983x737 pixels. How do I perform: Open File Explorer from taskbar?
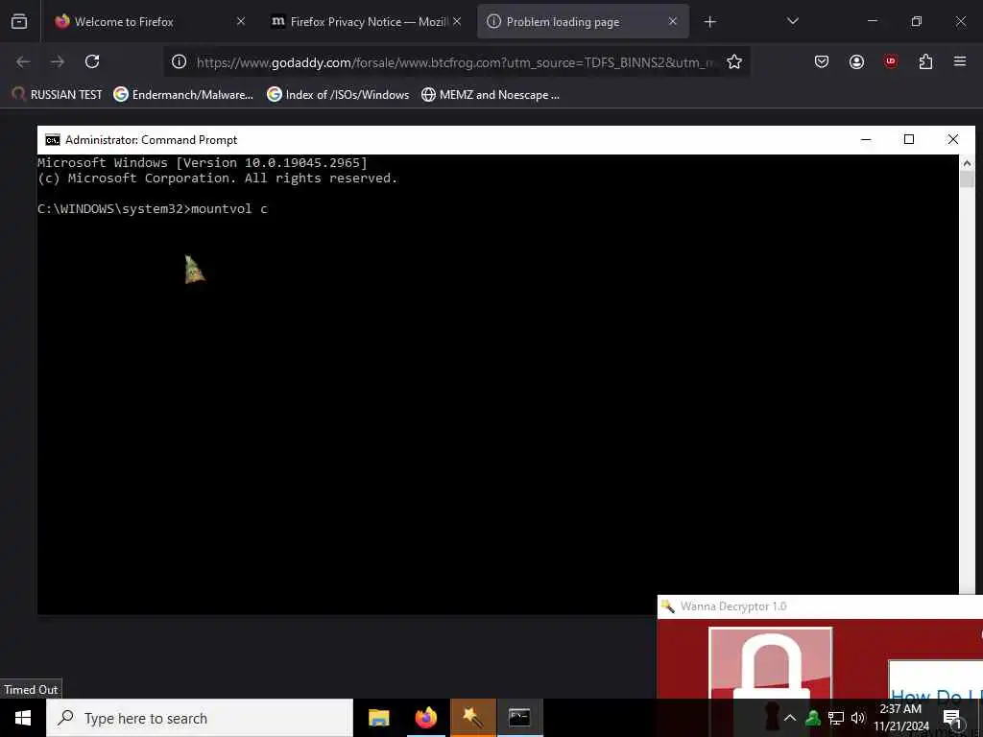[378, 718]
